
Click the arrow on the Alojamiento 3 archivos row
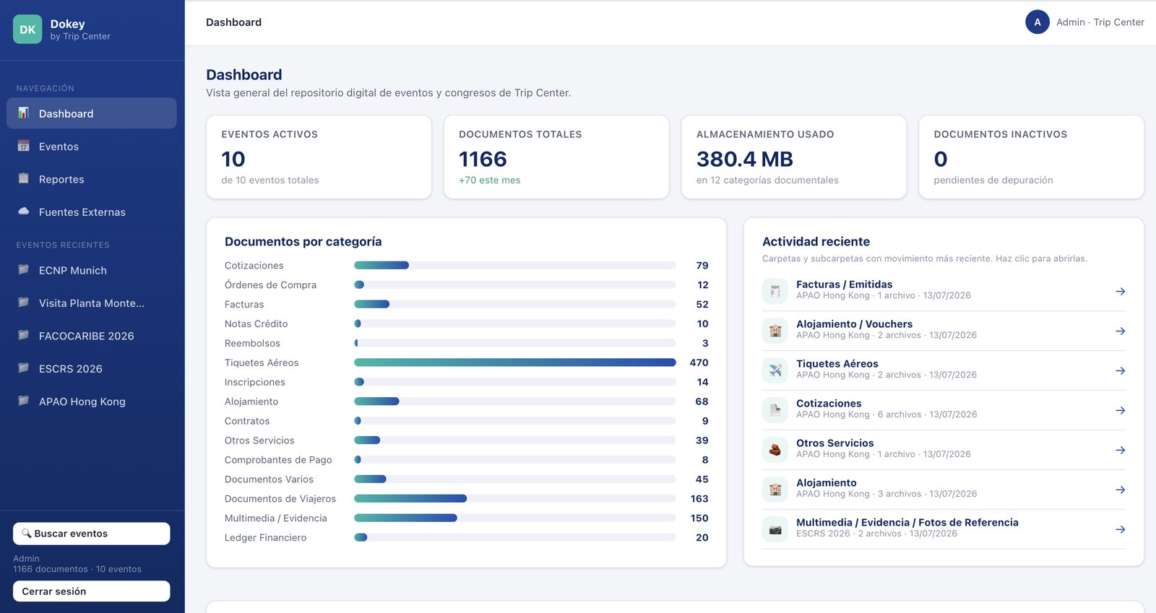click(1121, 490)
